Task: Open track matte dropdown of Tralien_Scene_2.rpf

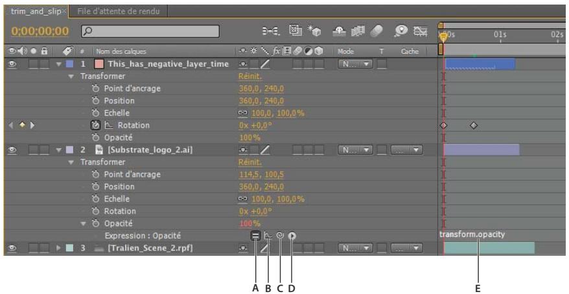Action: [x=407, y=248]
